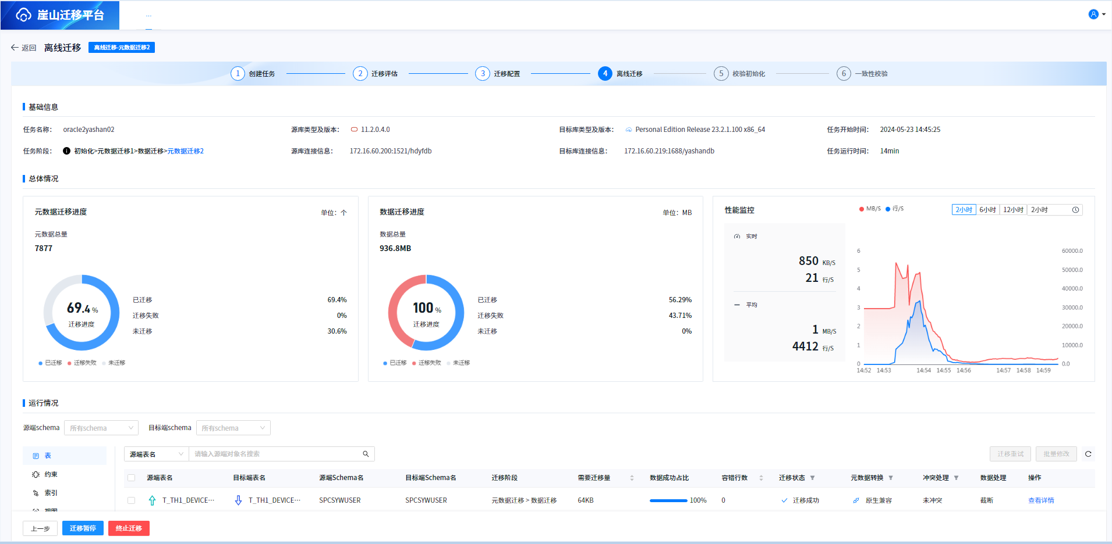Click the 100% data migration donut
The width and height of the screenshot is (1112, 544).
pos(426,313)
